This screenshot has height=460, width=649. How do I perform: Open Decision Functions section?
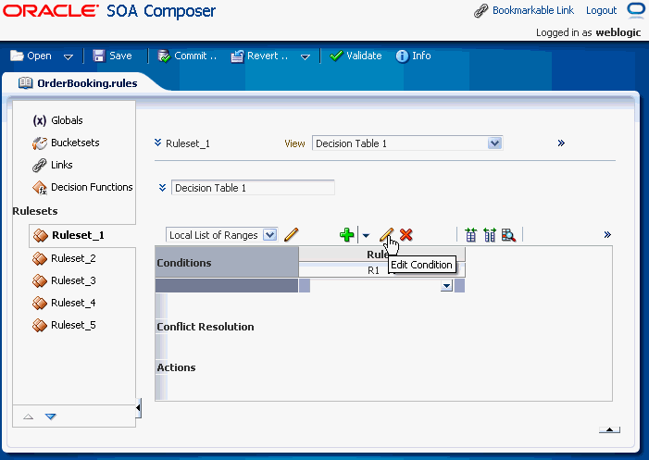pyautogui.click(x=92, y=187)
